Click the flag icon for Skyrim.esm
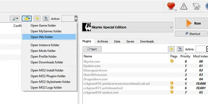Image resolution: width=208 pixels, height=104 pixels. click(x=172, y=61)
